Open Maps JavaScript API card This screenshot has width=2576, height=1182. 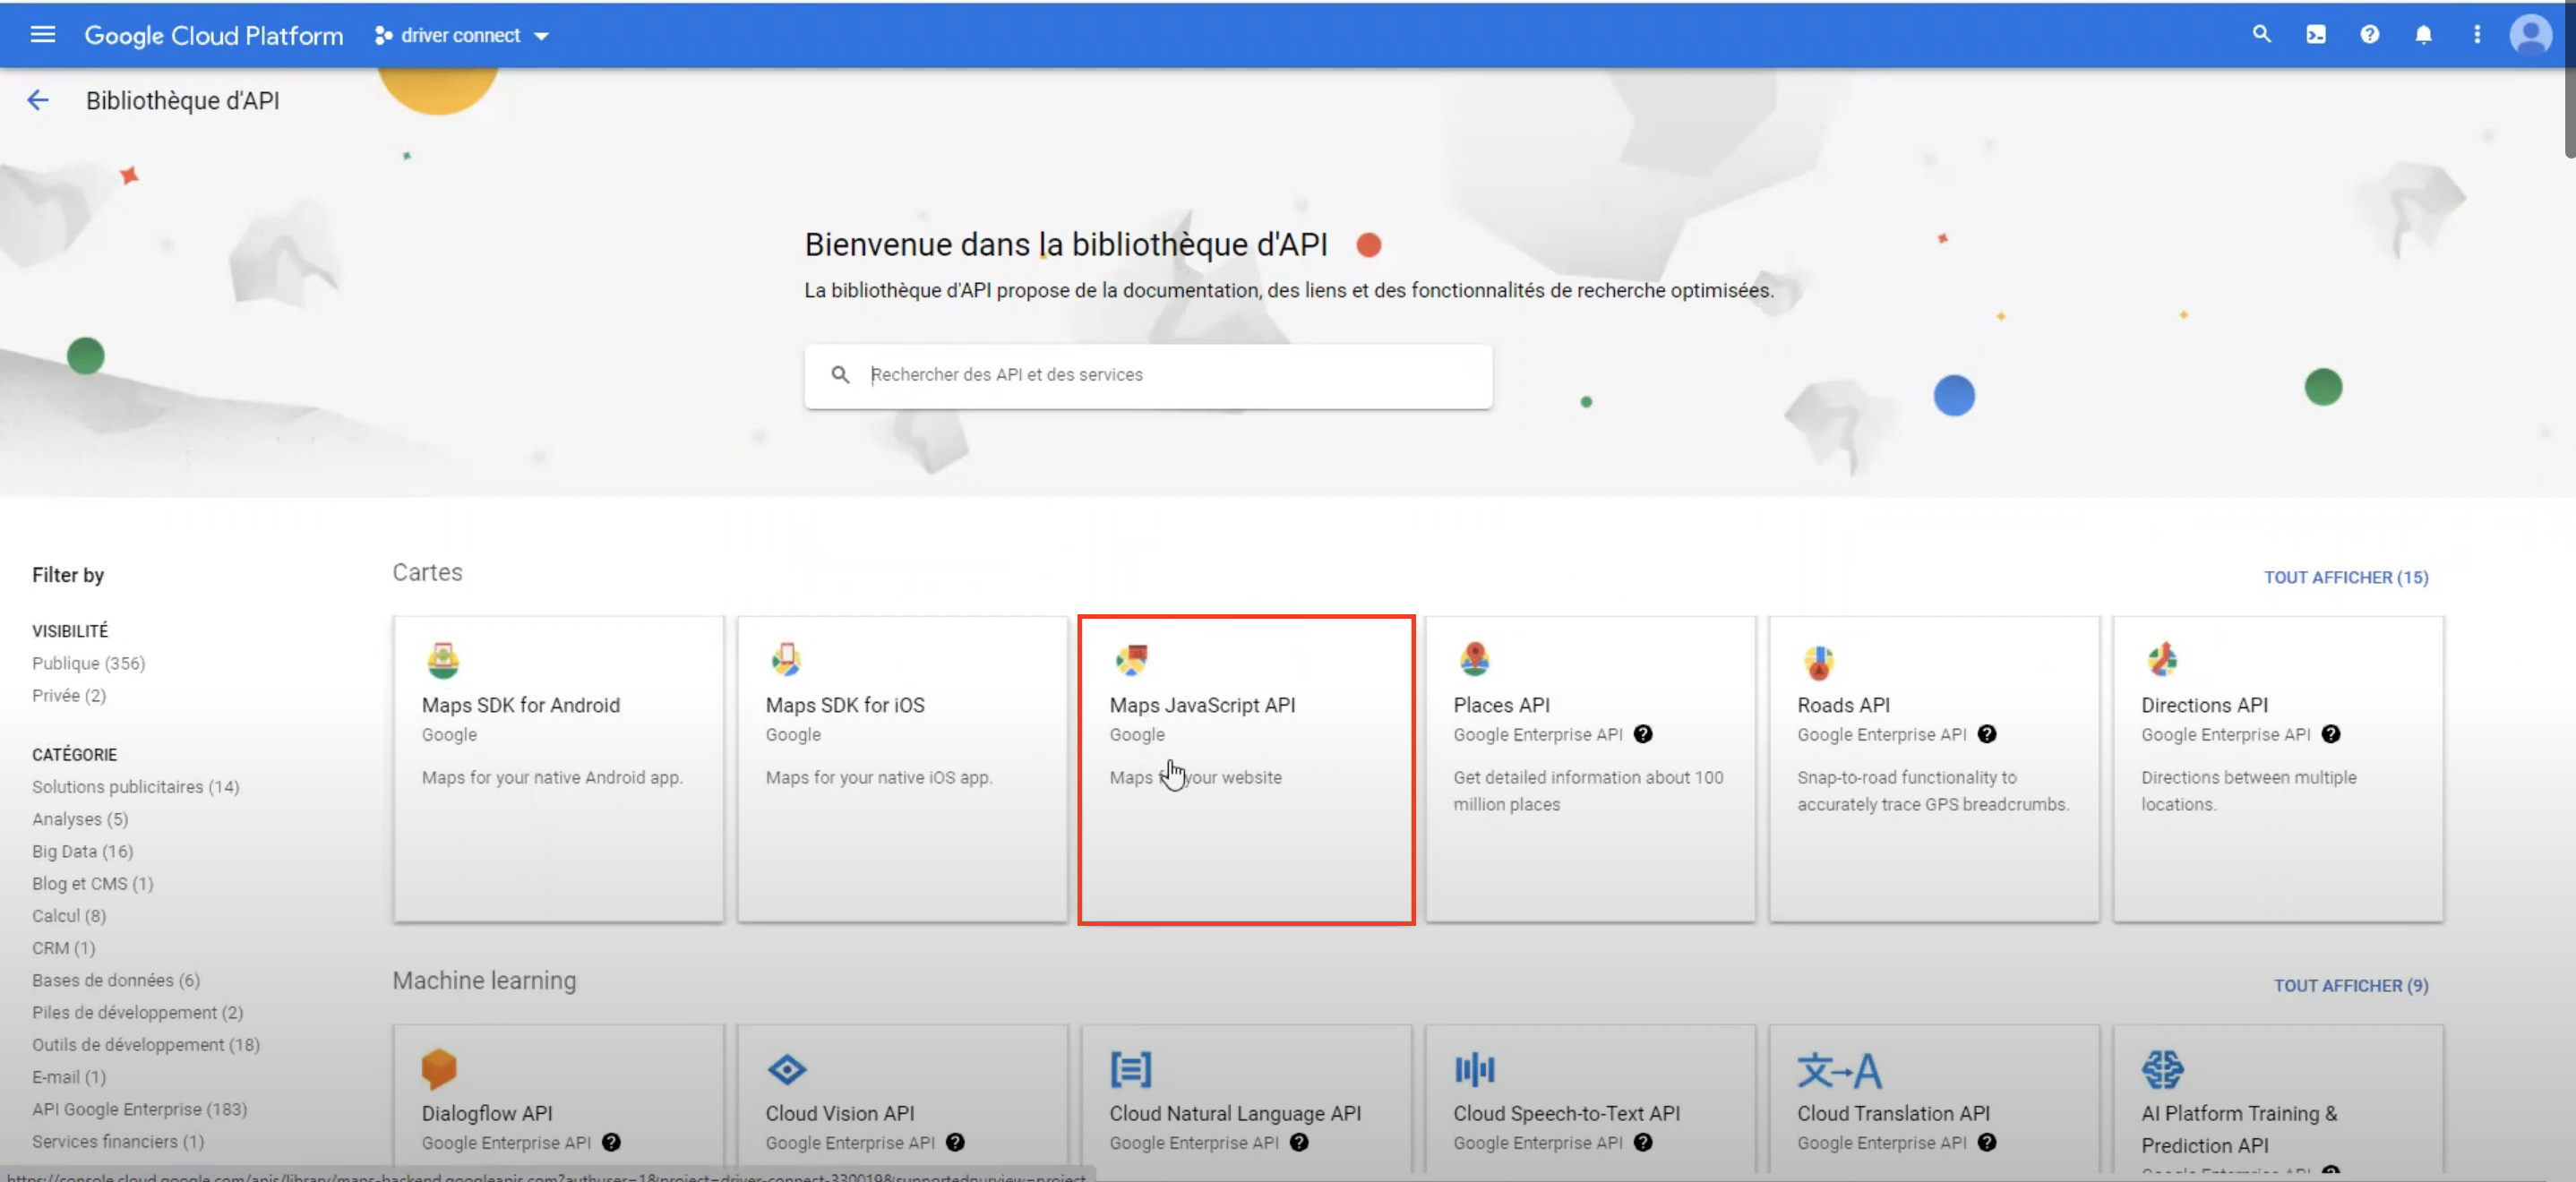1246,768
